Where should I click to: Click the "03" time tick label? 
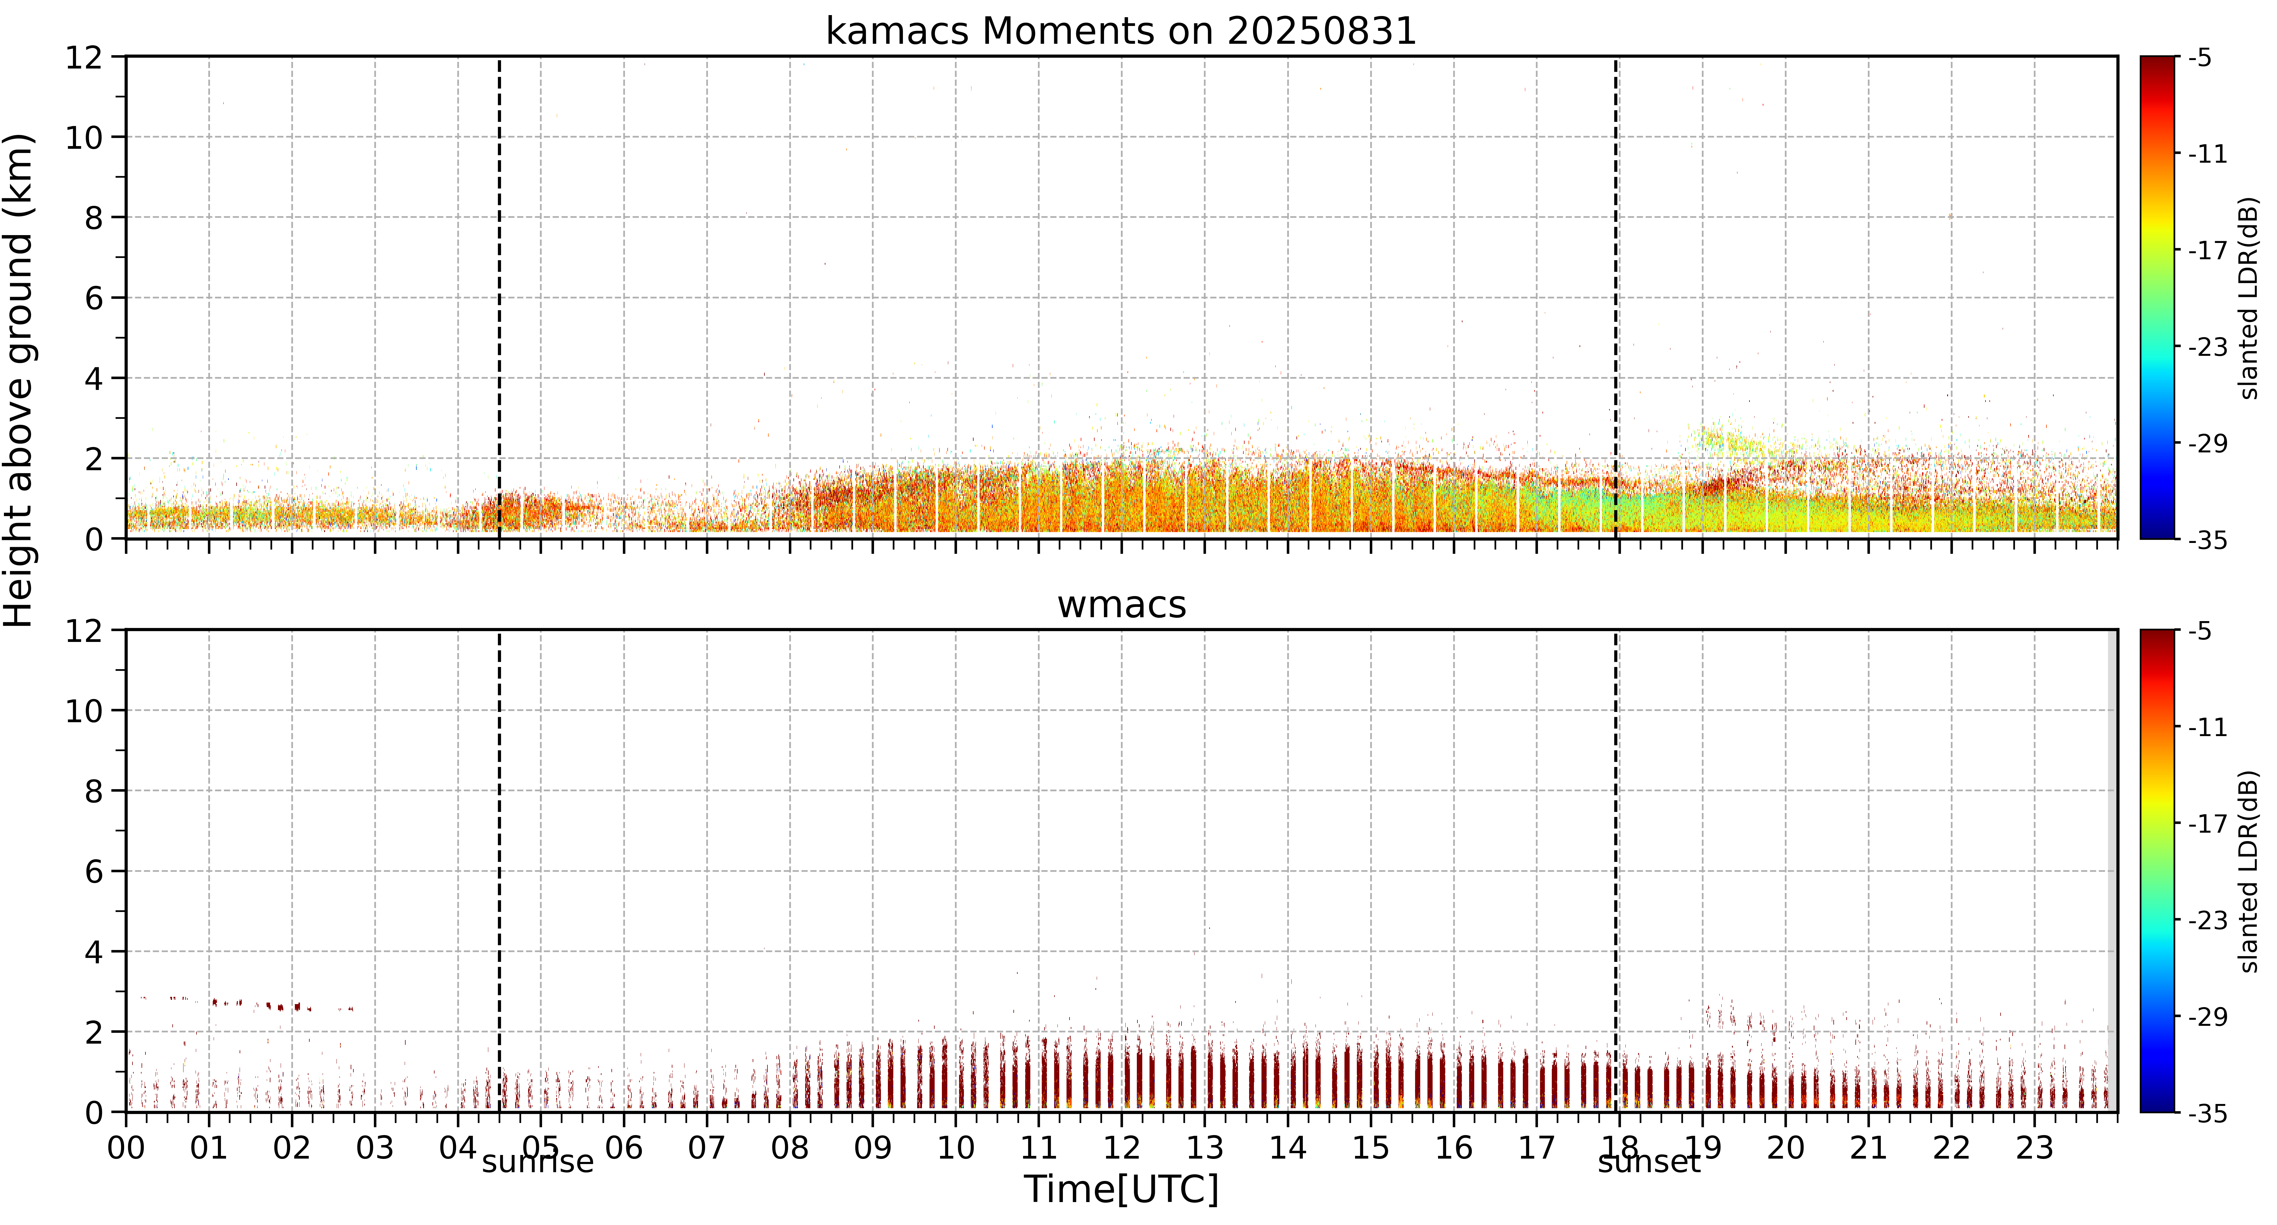click(375, 1148)
